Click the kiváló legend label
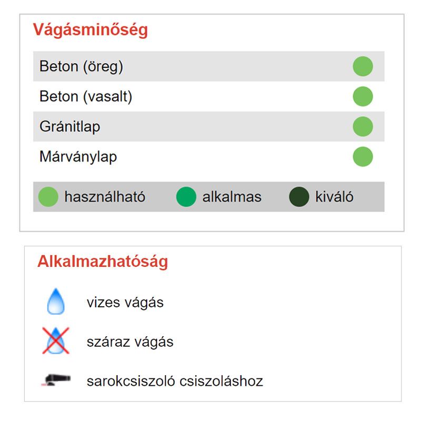 pyautogui.click(x=334, y=197)
